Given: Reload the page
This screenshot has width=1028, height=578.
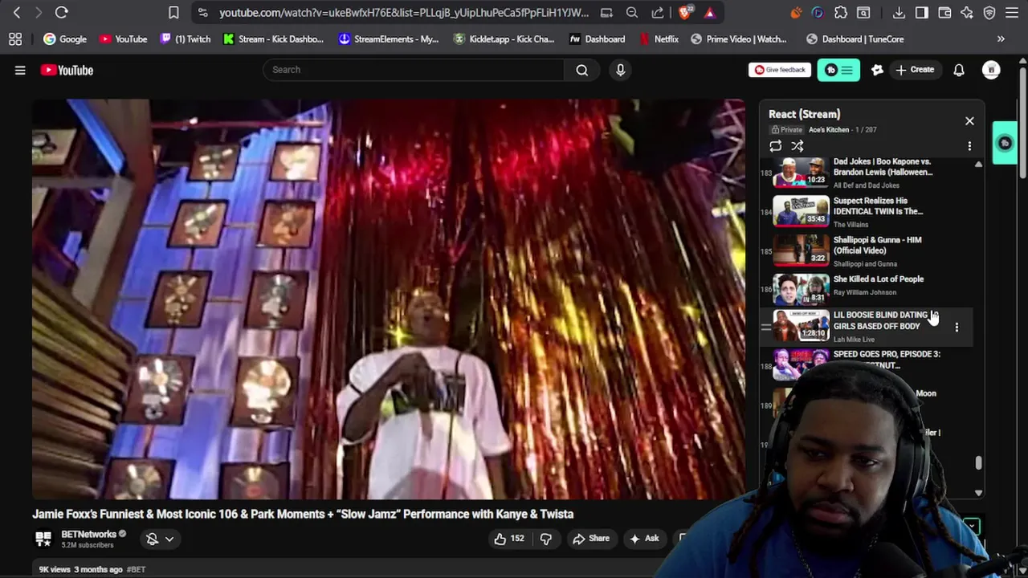Looking at the screenshot, I should (x=61, y=13).
